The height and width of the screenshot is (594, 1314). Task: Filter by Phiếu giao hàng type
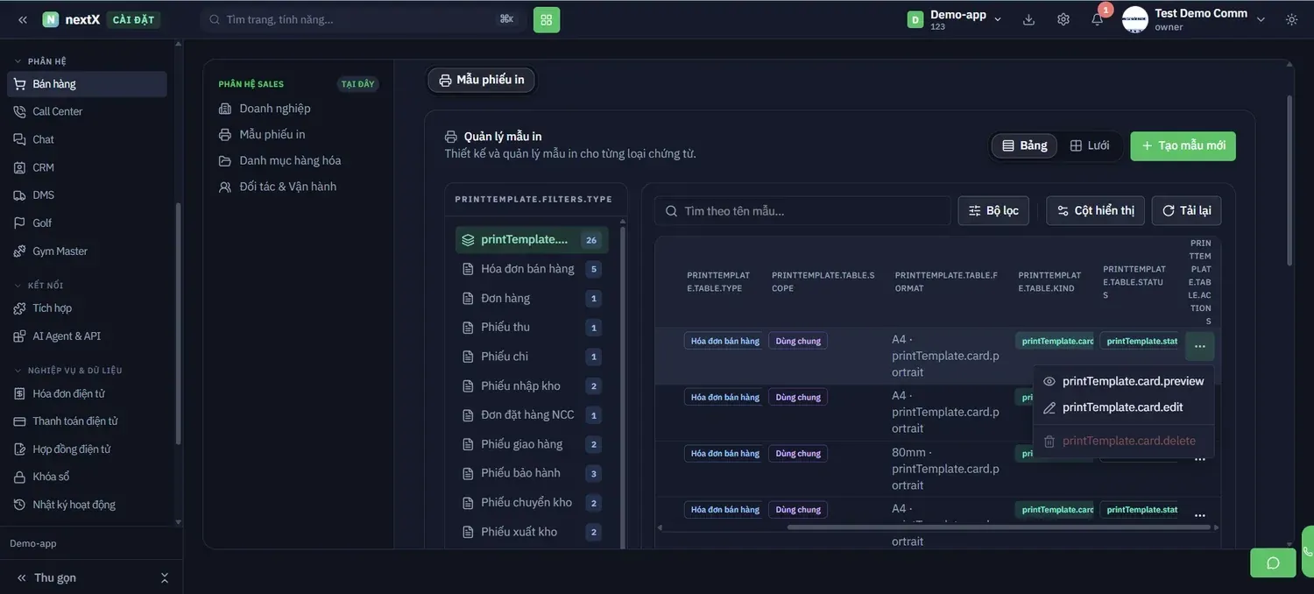coord(532,444)
